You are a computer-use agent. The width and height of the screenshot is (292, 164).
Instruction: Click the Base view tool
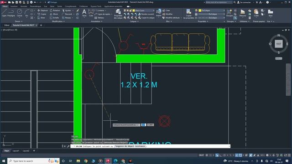[x=271, y=13]
